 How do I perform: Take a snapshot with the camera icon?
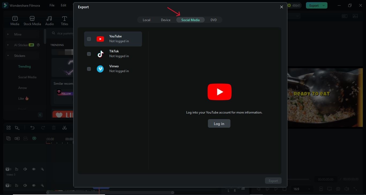[338, 189]
